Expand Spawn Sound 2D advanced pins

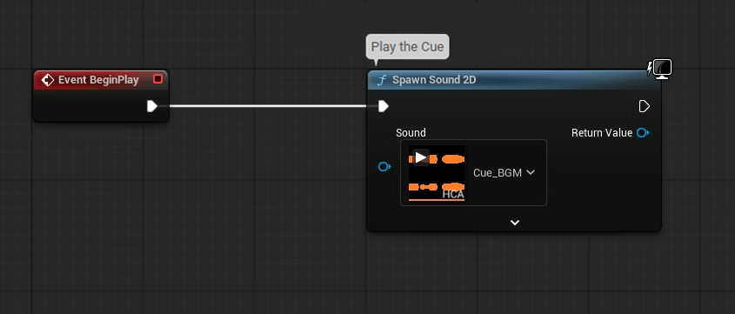tap(515, 223)
